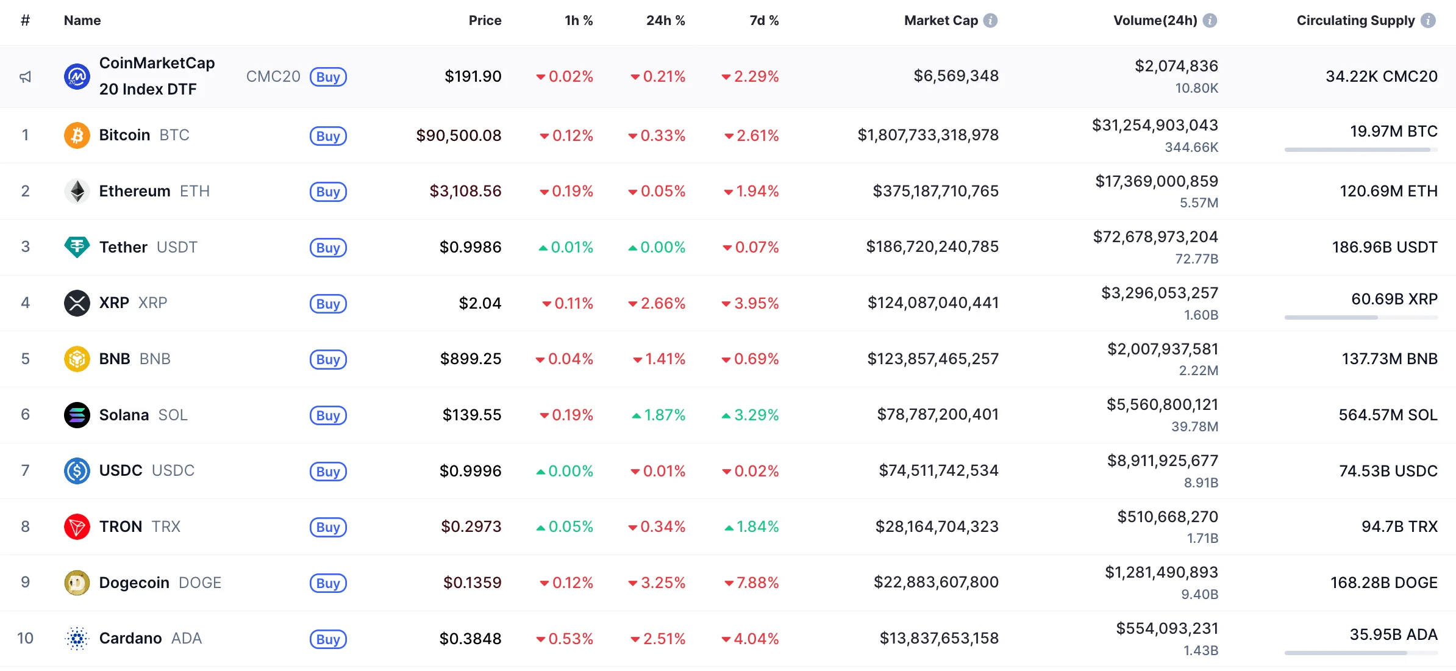
Task: Click the megaphone icon beside CMC20 row
Action: (25, 77)
